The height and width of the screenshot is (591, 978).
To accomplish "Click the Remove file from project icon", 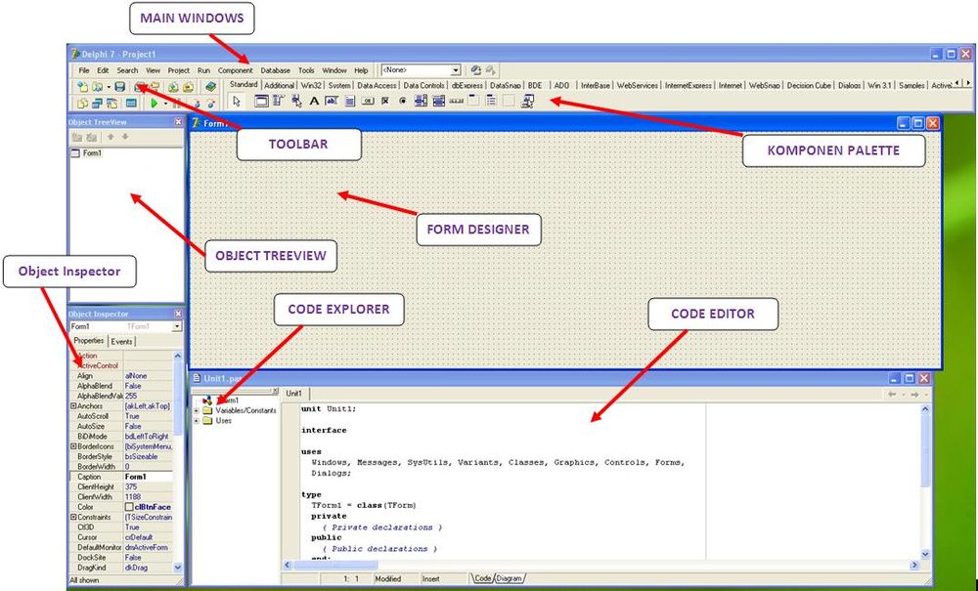I will [x=189, y=88].
